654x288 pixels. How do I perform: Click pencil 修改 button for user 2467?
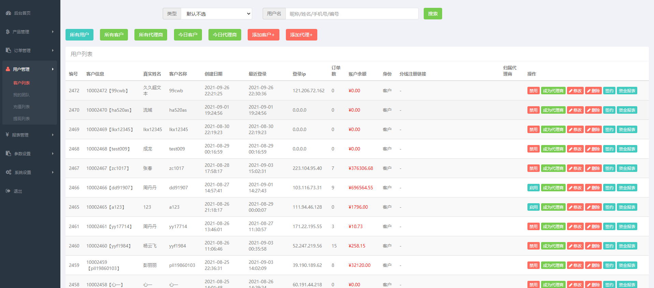576,168
